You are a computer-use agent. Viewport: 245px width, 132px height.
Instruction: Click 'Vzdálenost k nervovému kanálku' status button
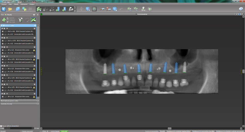pyautogui.click(x=203, y=131)
